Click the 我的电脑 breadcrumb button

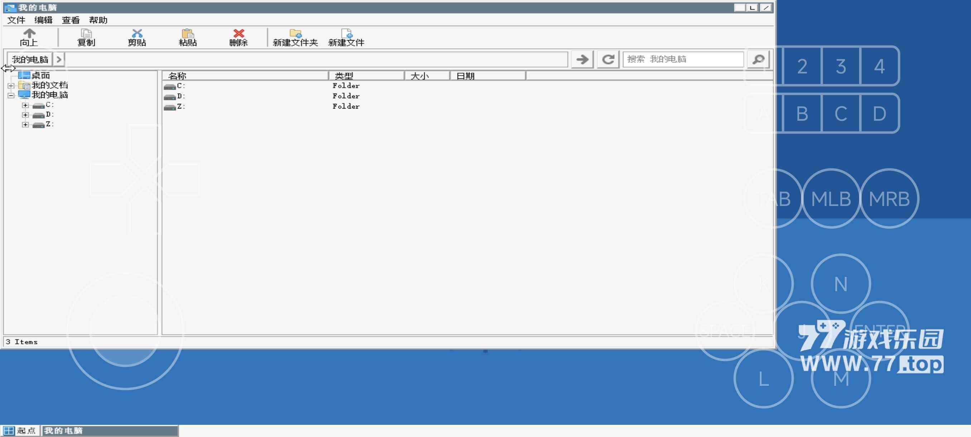pos(30,59)
